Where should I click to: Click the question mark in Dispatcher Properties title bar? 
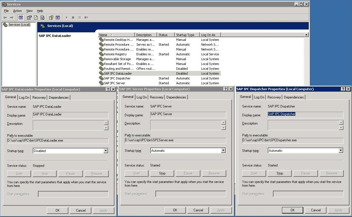343,89
